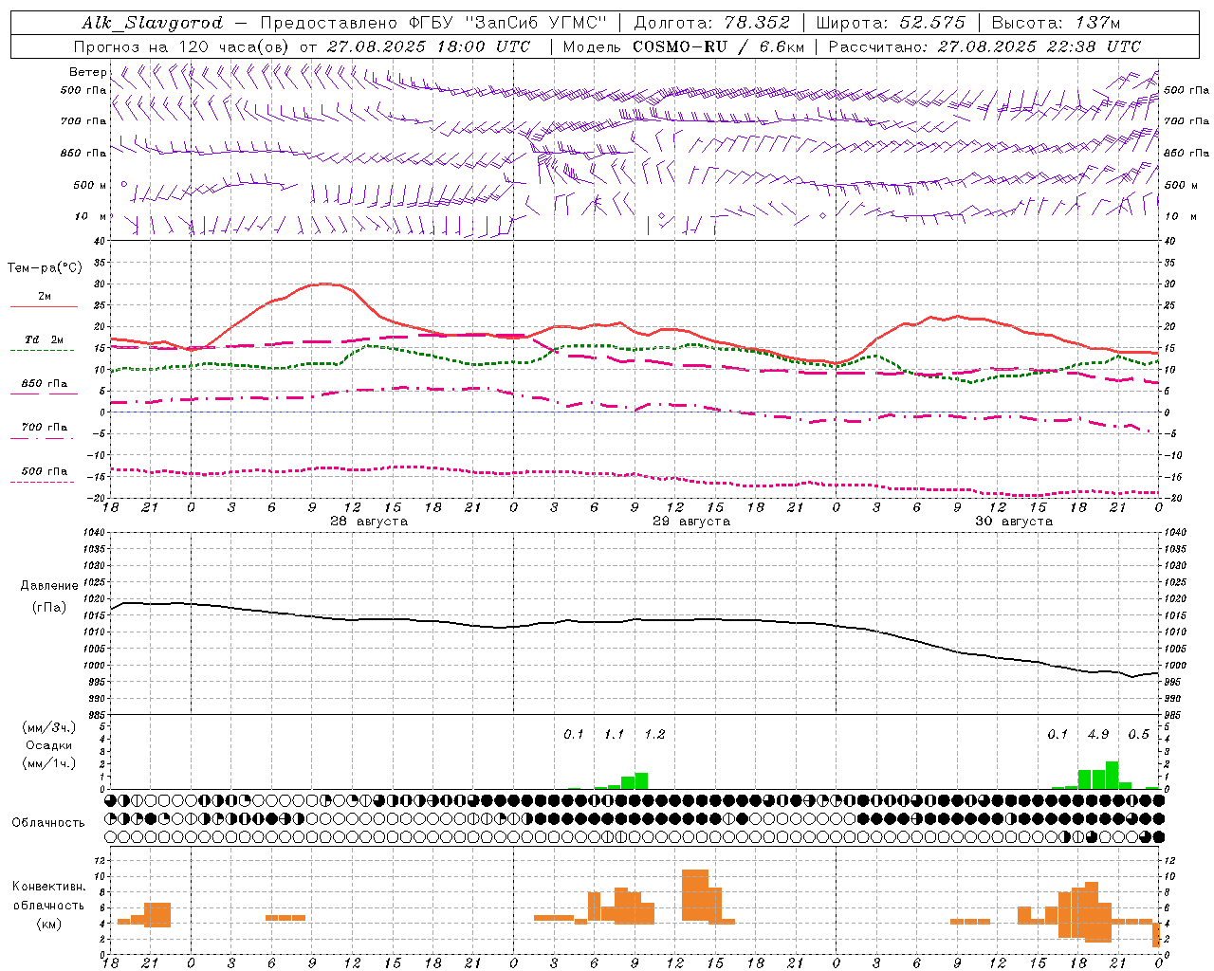Image resolution: width=1214 pixels, height=971 pixels.
Task: Click the 30 августа date label
Action: tap(1014, 522)
